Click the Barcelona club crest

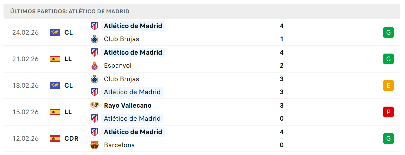95,145
